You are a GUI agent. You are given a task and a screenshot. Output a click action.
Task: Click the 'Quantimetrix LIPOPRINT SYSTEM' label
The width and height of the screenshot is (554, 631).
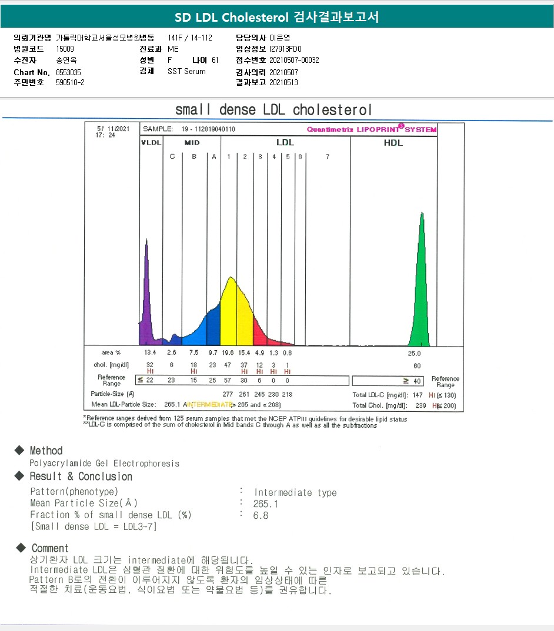372,129
